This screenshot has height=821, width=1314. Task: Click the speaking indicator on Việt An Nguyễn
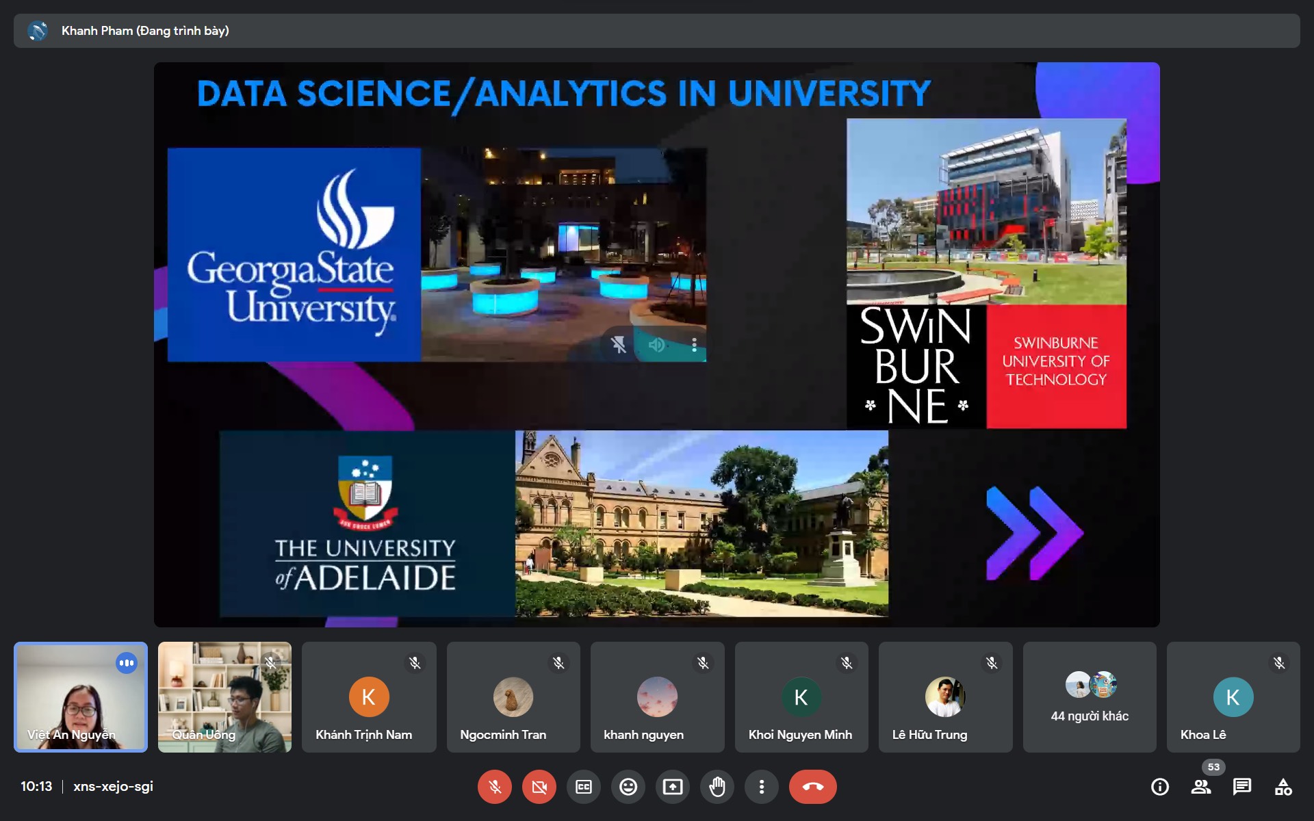click(x=127, y=663)
